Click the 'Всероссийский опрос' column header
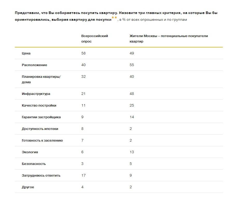Image resolution: width=240 pixels, height=202 pixels. (x=95, y=39)
